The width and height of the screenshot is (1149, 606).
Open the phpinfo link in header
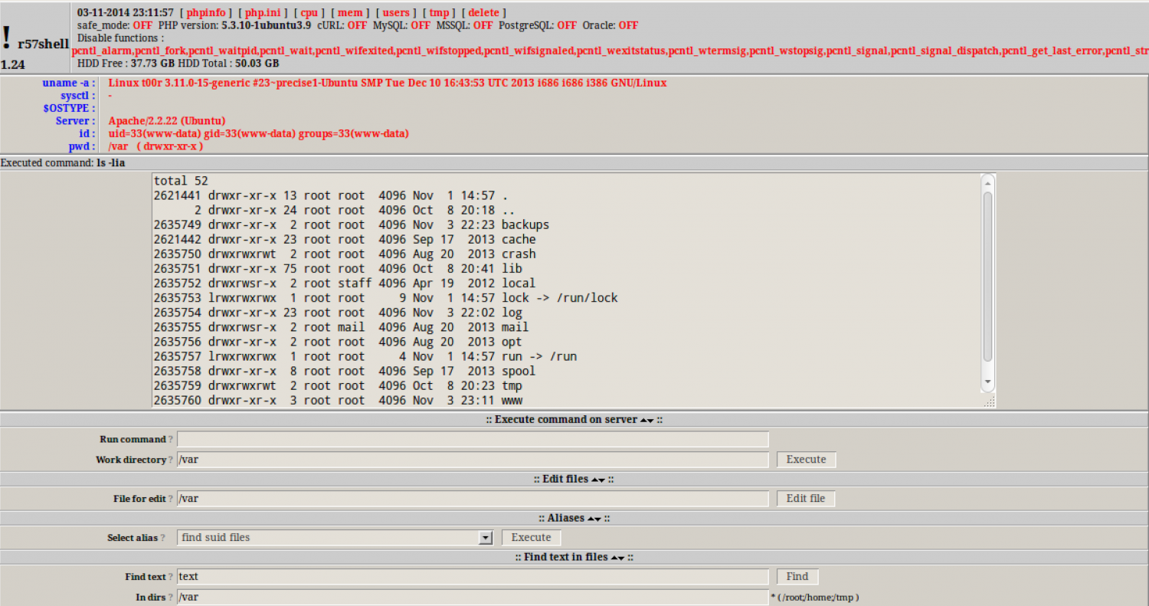click(x=206, y=12)
